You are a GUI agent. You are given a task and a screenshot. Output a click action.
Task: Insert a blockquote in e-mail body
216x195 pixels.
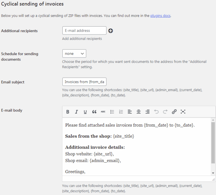tap(94, 112)
